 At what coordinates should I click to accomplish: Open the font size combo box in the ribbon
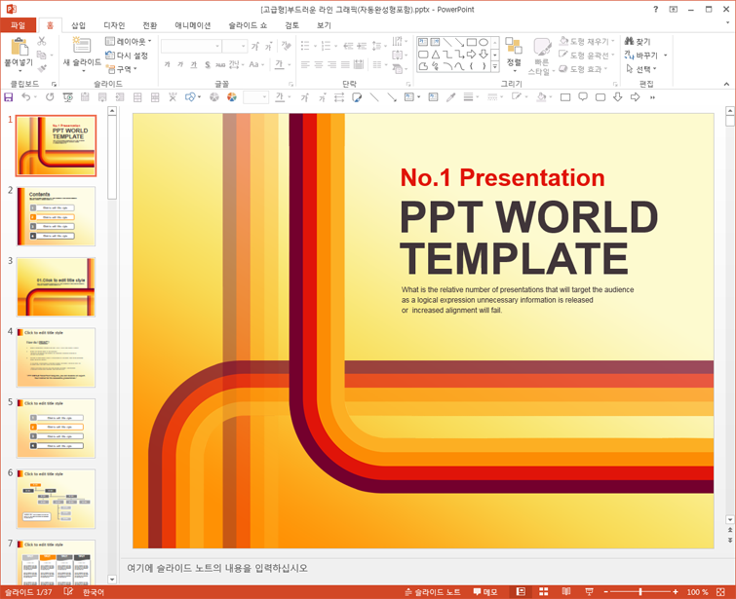coord(235,46)
